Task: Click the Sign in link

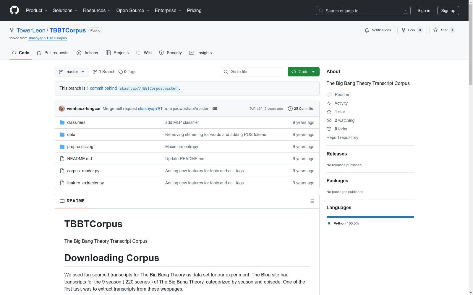Action: [x=424, y=11]
